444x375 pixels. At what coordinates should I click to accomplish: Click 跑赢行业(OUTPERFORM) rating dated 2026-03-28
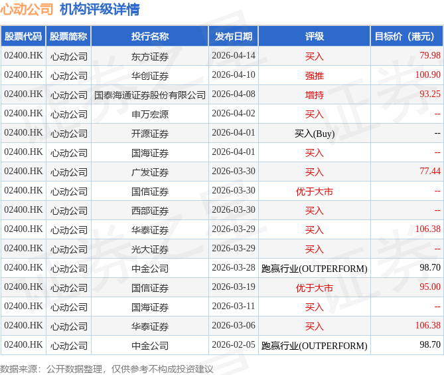coord(315,269)
